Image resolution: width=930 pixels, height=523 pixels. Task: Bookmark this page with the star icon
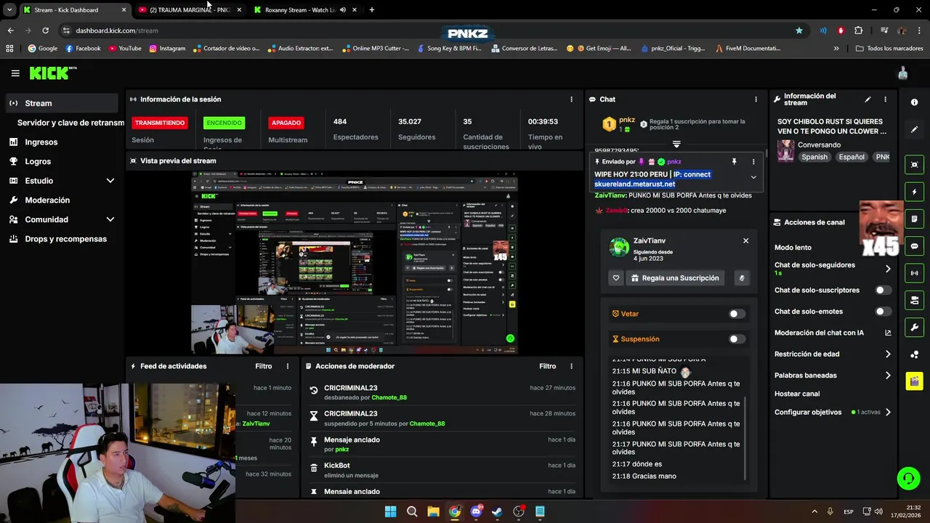tap(799, 31)
